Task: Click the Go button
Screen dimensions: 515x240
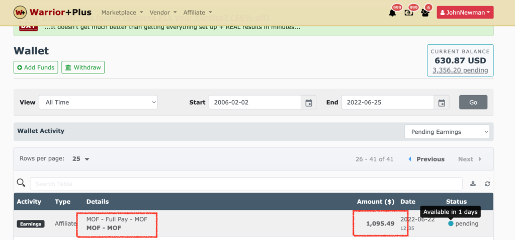Action: (x=473, y=102)
